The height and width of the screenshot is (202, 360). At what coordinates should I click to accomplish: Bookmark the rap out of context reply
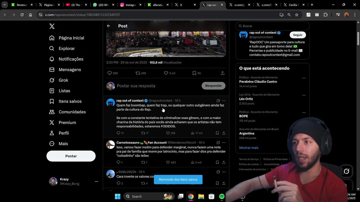point(217,133)
